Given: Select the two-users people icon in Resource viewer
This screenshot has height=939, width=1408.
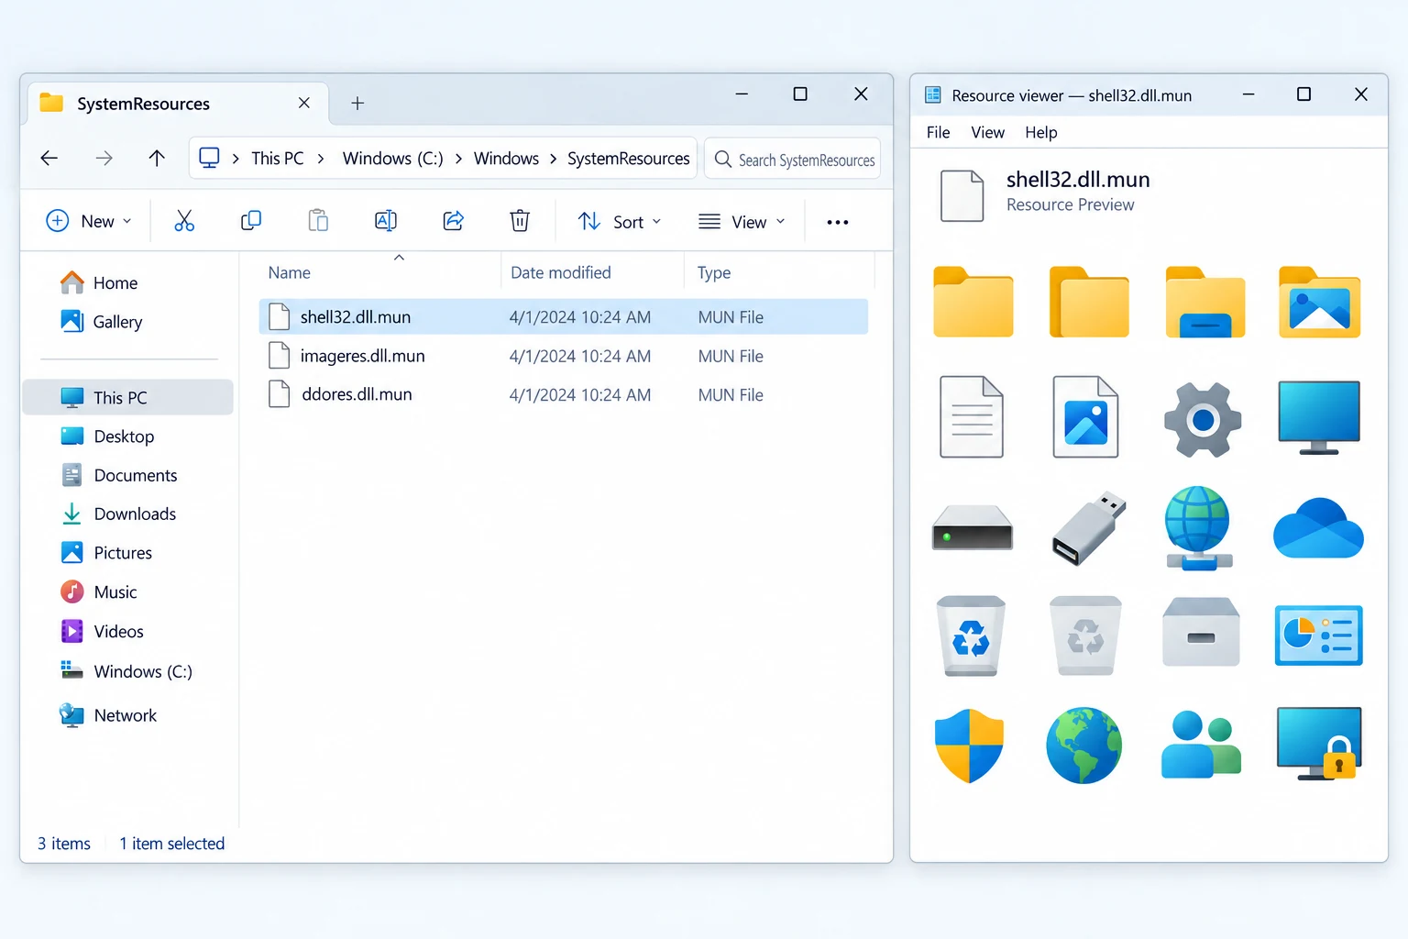Looking at the screenshot, I should (1201, 745).
